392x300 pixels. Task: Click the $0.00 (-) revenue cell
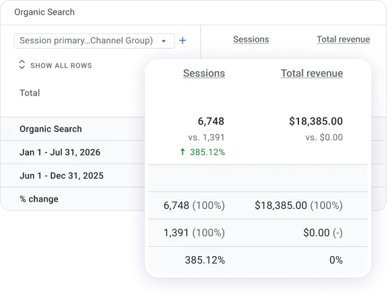(323, 233)
